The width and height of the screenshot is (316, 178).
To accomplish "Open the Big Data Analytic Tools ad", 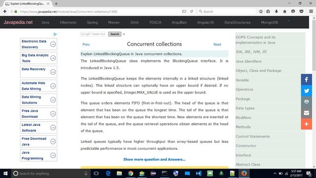I will (39, 58).
